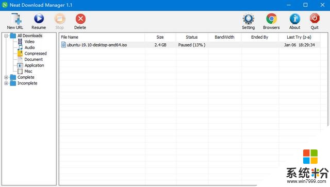Sort by Size column header
Viewport: 330px width, 187px height.
click(x=160, y=37)
